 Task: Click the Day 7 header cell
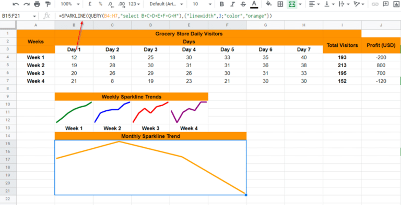[304, 49]
